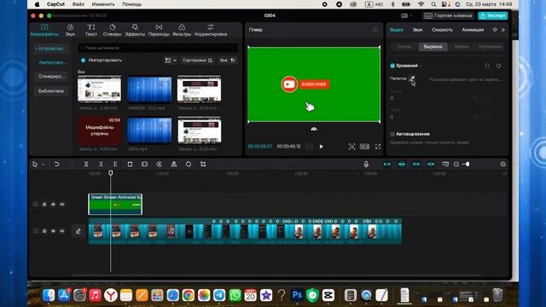Delete the selected clip with trash icon
Viewport: 546px width, 307px height.
click(x=130, y=164)
